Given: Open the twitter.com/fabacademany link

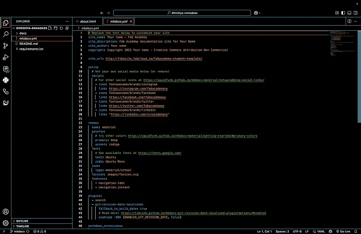Looking at the screenshot, I should [136, 106].
